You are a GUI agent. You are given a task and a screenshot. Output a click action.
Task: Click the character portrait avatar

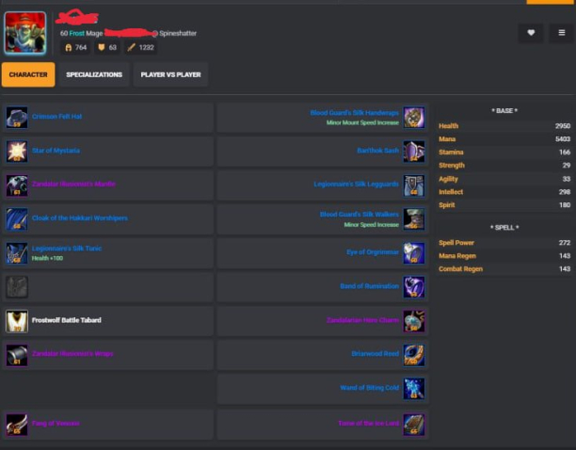point(25,33)
